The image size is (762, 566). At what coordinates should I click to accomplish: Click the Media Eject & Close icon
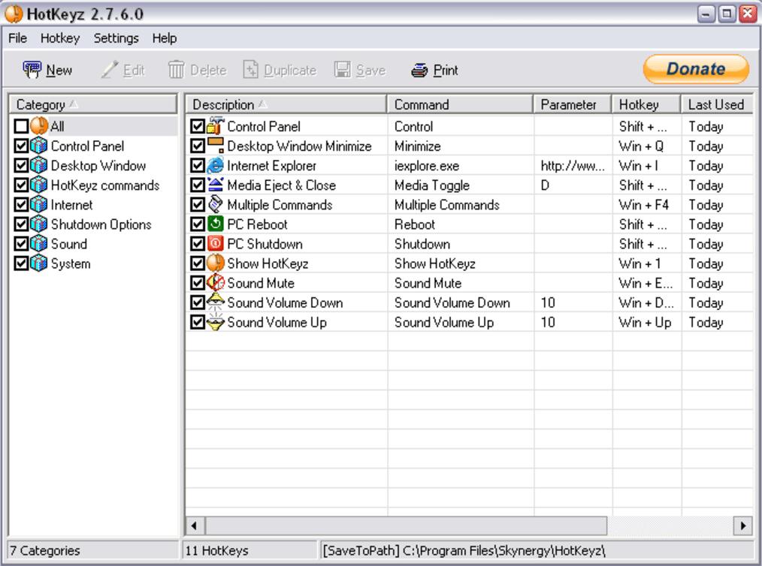[216, 185]
